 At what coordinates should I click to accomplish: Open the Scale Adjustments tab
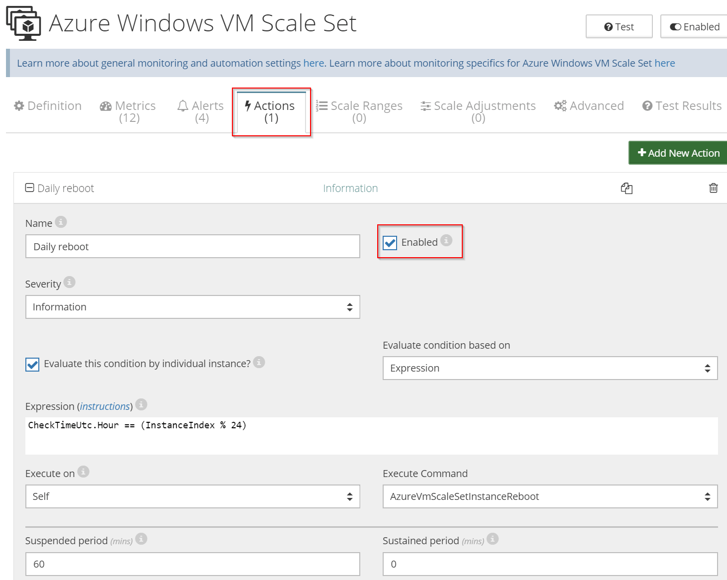(x=478, y=112)
